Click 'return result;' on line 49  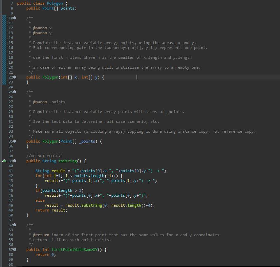[52, 210]
